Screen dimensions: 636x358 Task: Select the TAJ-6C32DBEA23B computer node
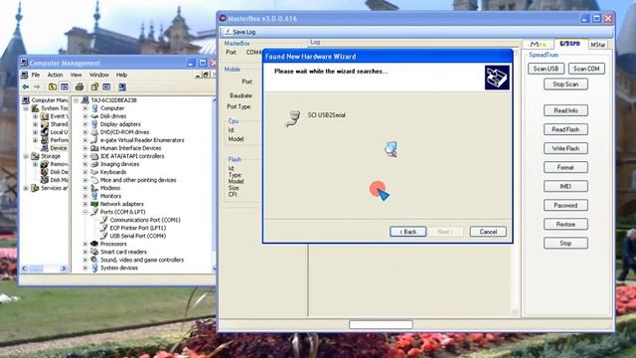113,99
